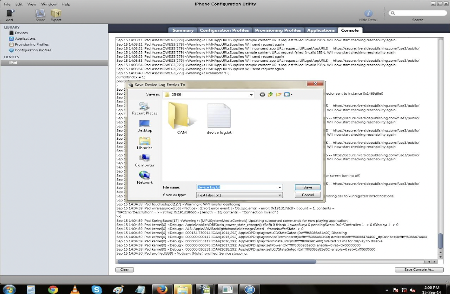Create a new folder in the dialog
This screenshot has width=450, height=294.
(x=278, y=94)
